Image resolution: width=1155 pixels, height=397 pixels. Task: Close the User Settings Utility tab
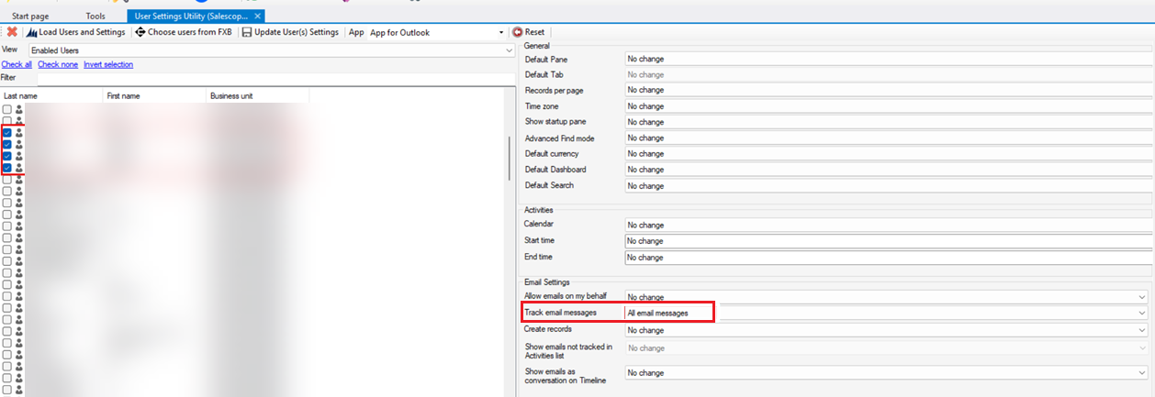(x=258, y=17)
